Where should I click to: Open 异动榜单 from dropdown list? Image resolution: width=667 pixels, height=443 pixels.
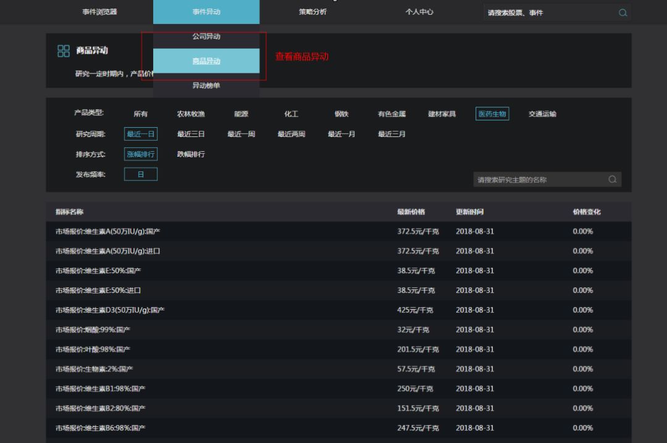coord(206,86)
